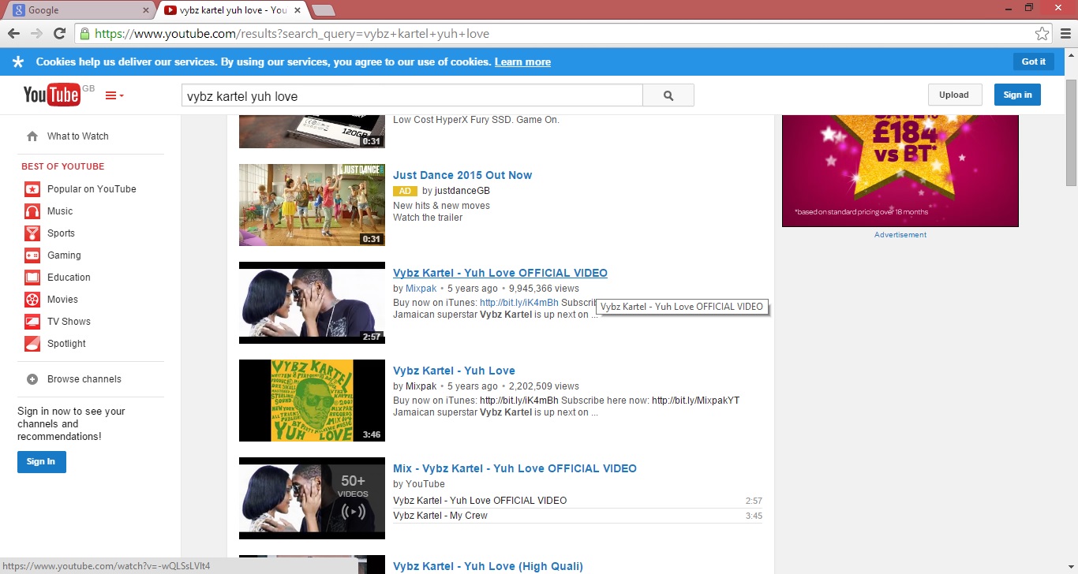The width and height of the screenshot is (1078, 574).
Task: Go to the Sports category
Action: 61,233
